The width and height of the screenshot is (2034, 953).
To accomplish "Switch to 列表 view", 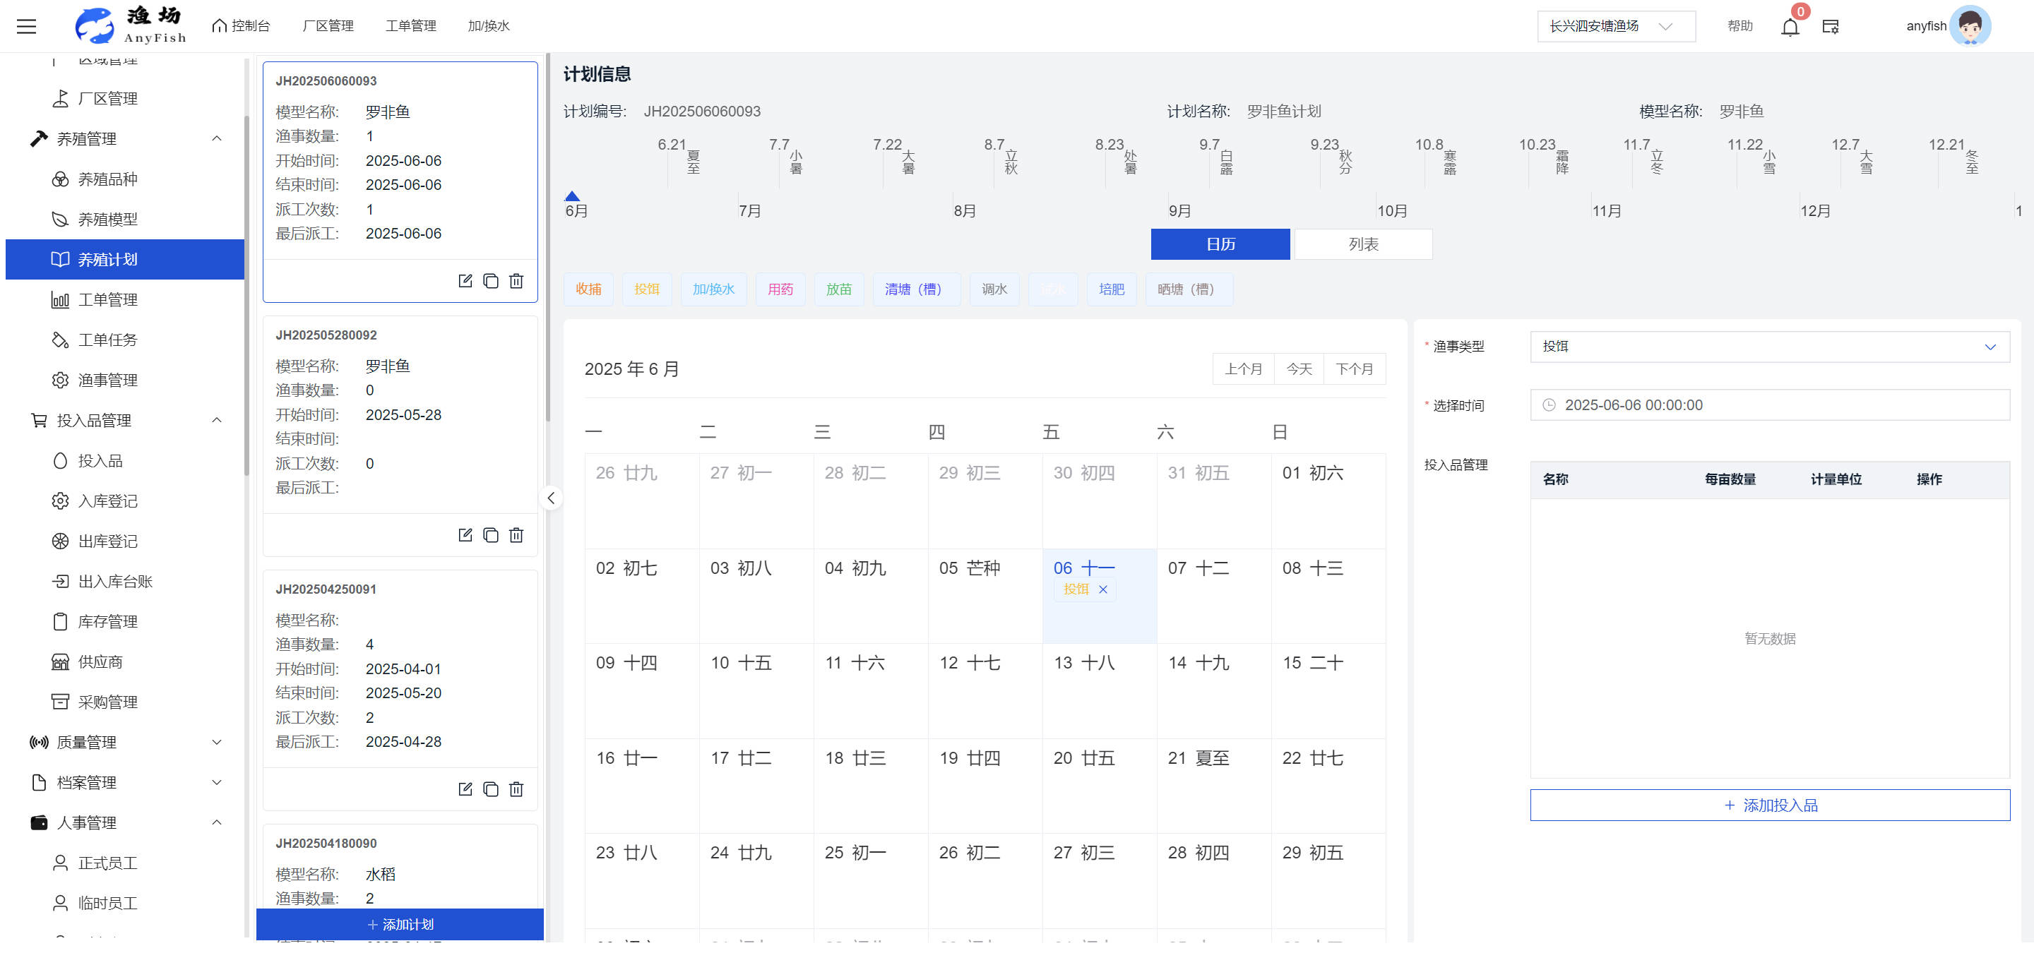I will click(x=1363, y=244).
